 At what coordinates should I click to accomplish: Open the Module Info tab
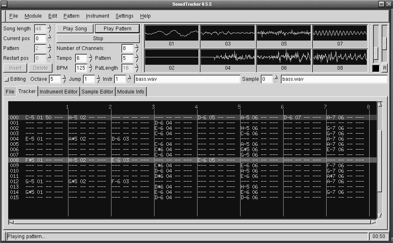(131, 92)
